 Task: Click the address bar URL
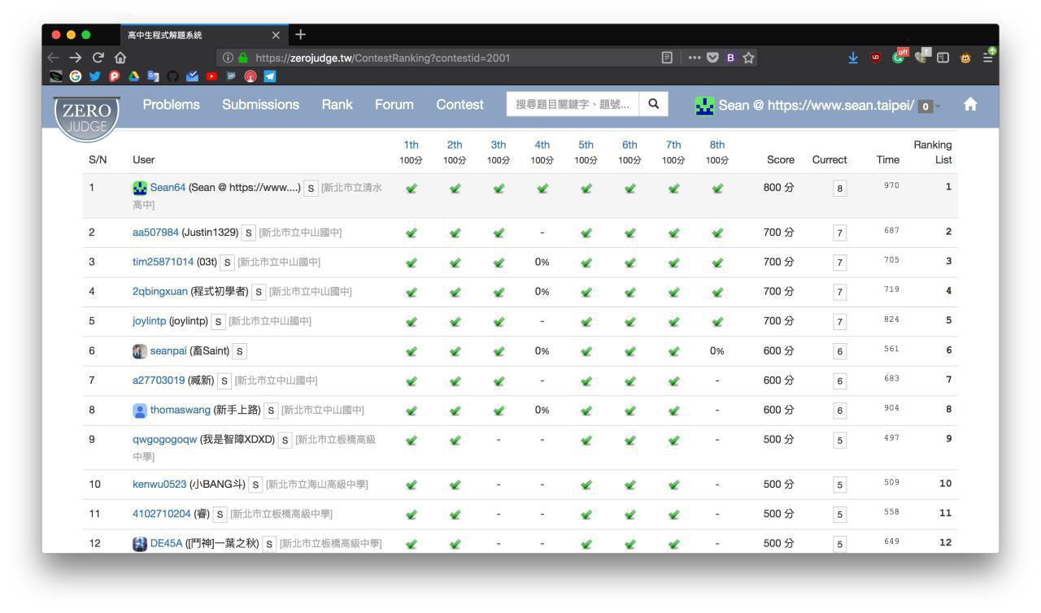382,58
